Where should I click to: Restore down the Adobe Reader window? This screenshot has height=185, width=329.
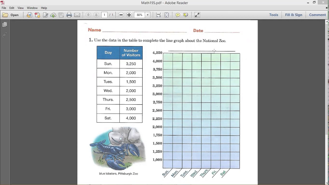314,3
